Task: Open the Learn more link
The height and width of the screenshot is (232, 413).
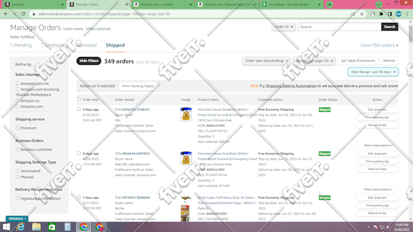Action: 73,29
